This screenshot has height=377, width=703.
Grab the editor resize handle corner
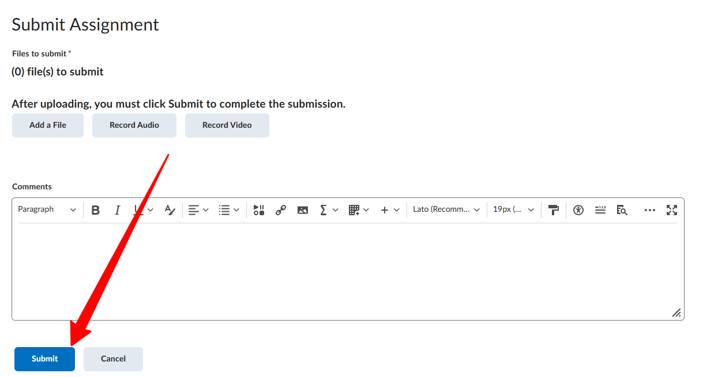click(676, 313)
